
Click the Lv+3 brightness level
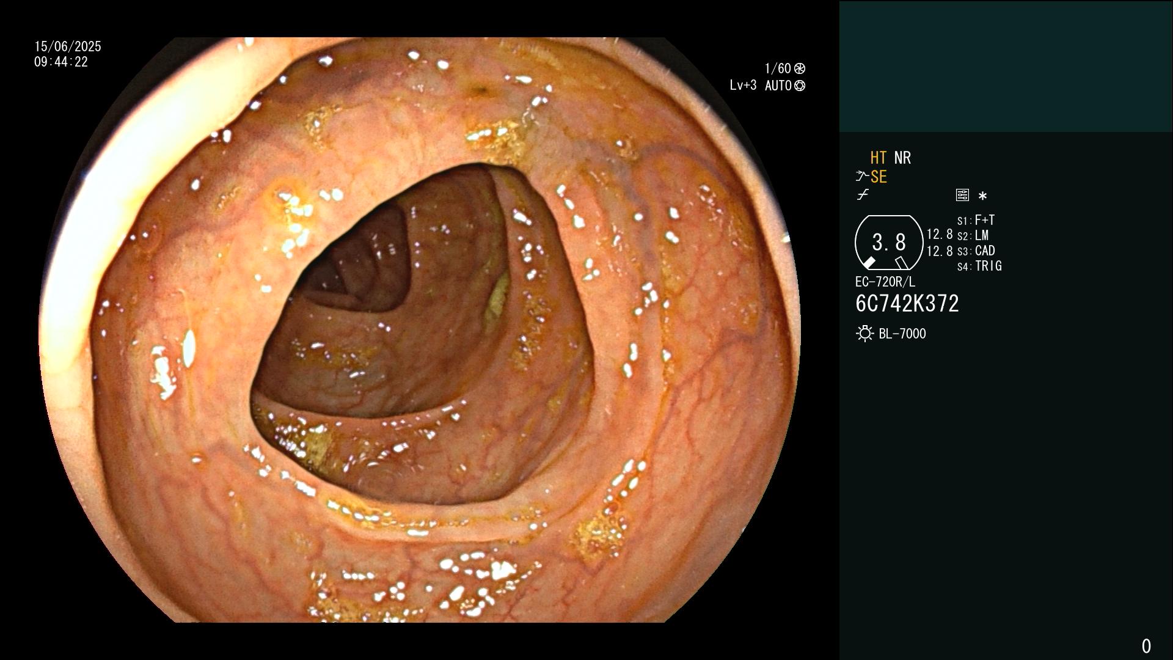tap(743, 85)
